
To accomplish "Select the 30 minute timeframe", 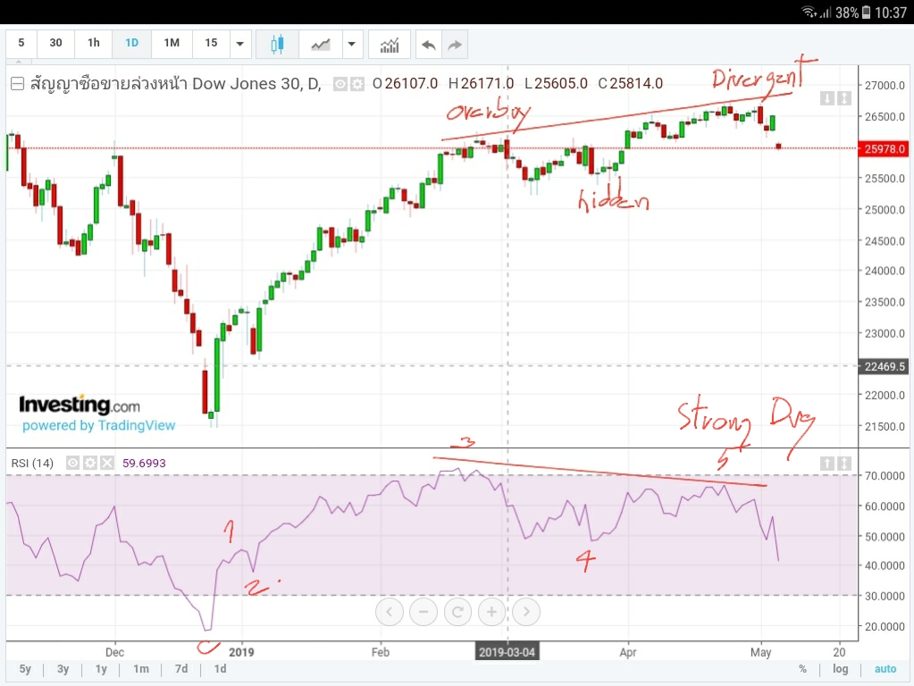I will [55, 44].
